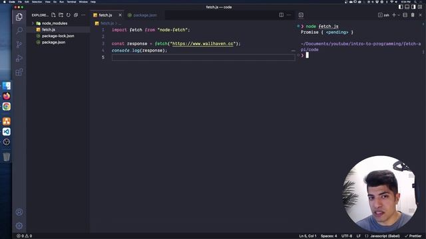The height and width of the screenshot is (239, 426).
Task: Click the Prettier status item
Action: (x=413, y=236)
